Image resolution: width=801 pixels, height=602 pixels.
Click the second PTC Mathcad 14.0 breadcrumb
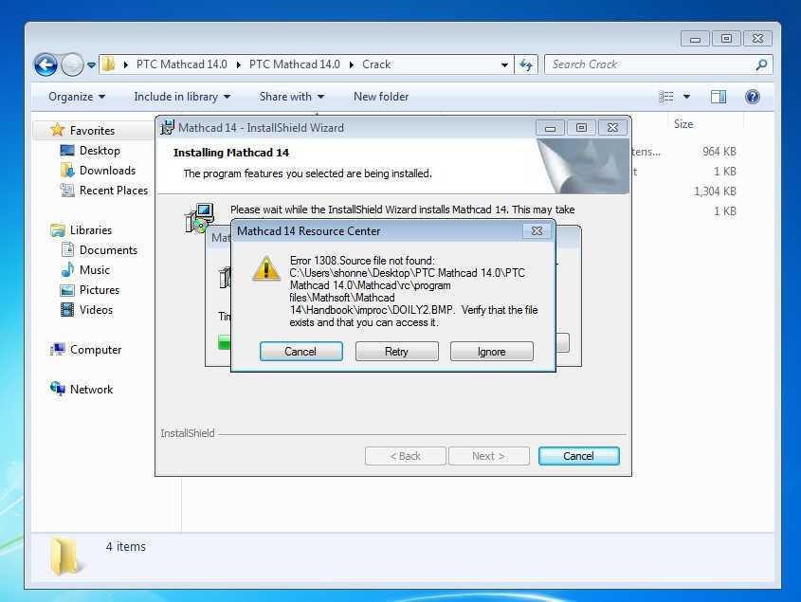[294, 64]
